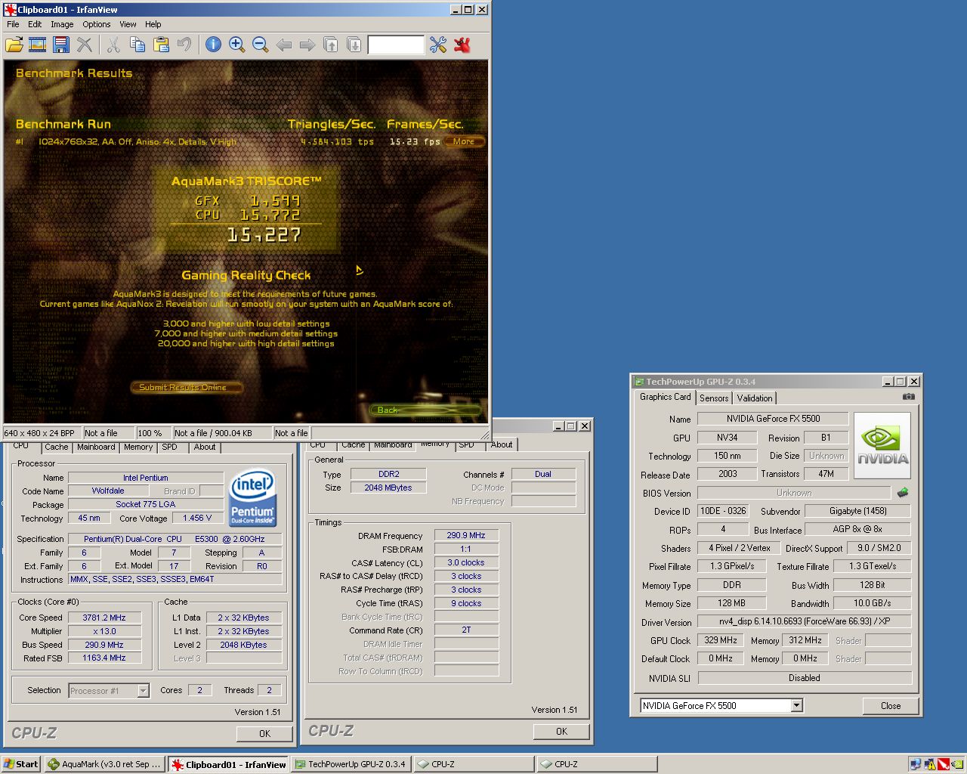Open the File menu in IrfanView

(13, 24)
